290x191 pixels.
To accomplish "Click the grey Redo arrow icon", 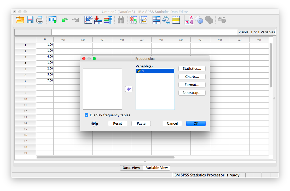I will click(x=75, y=20).
